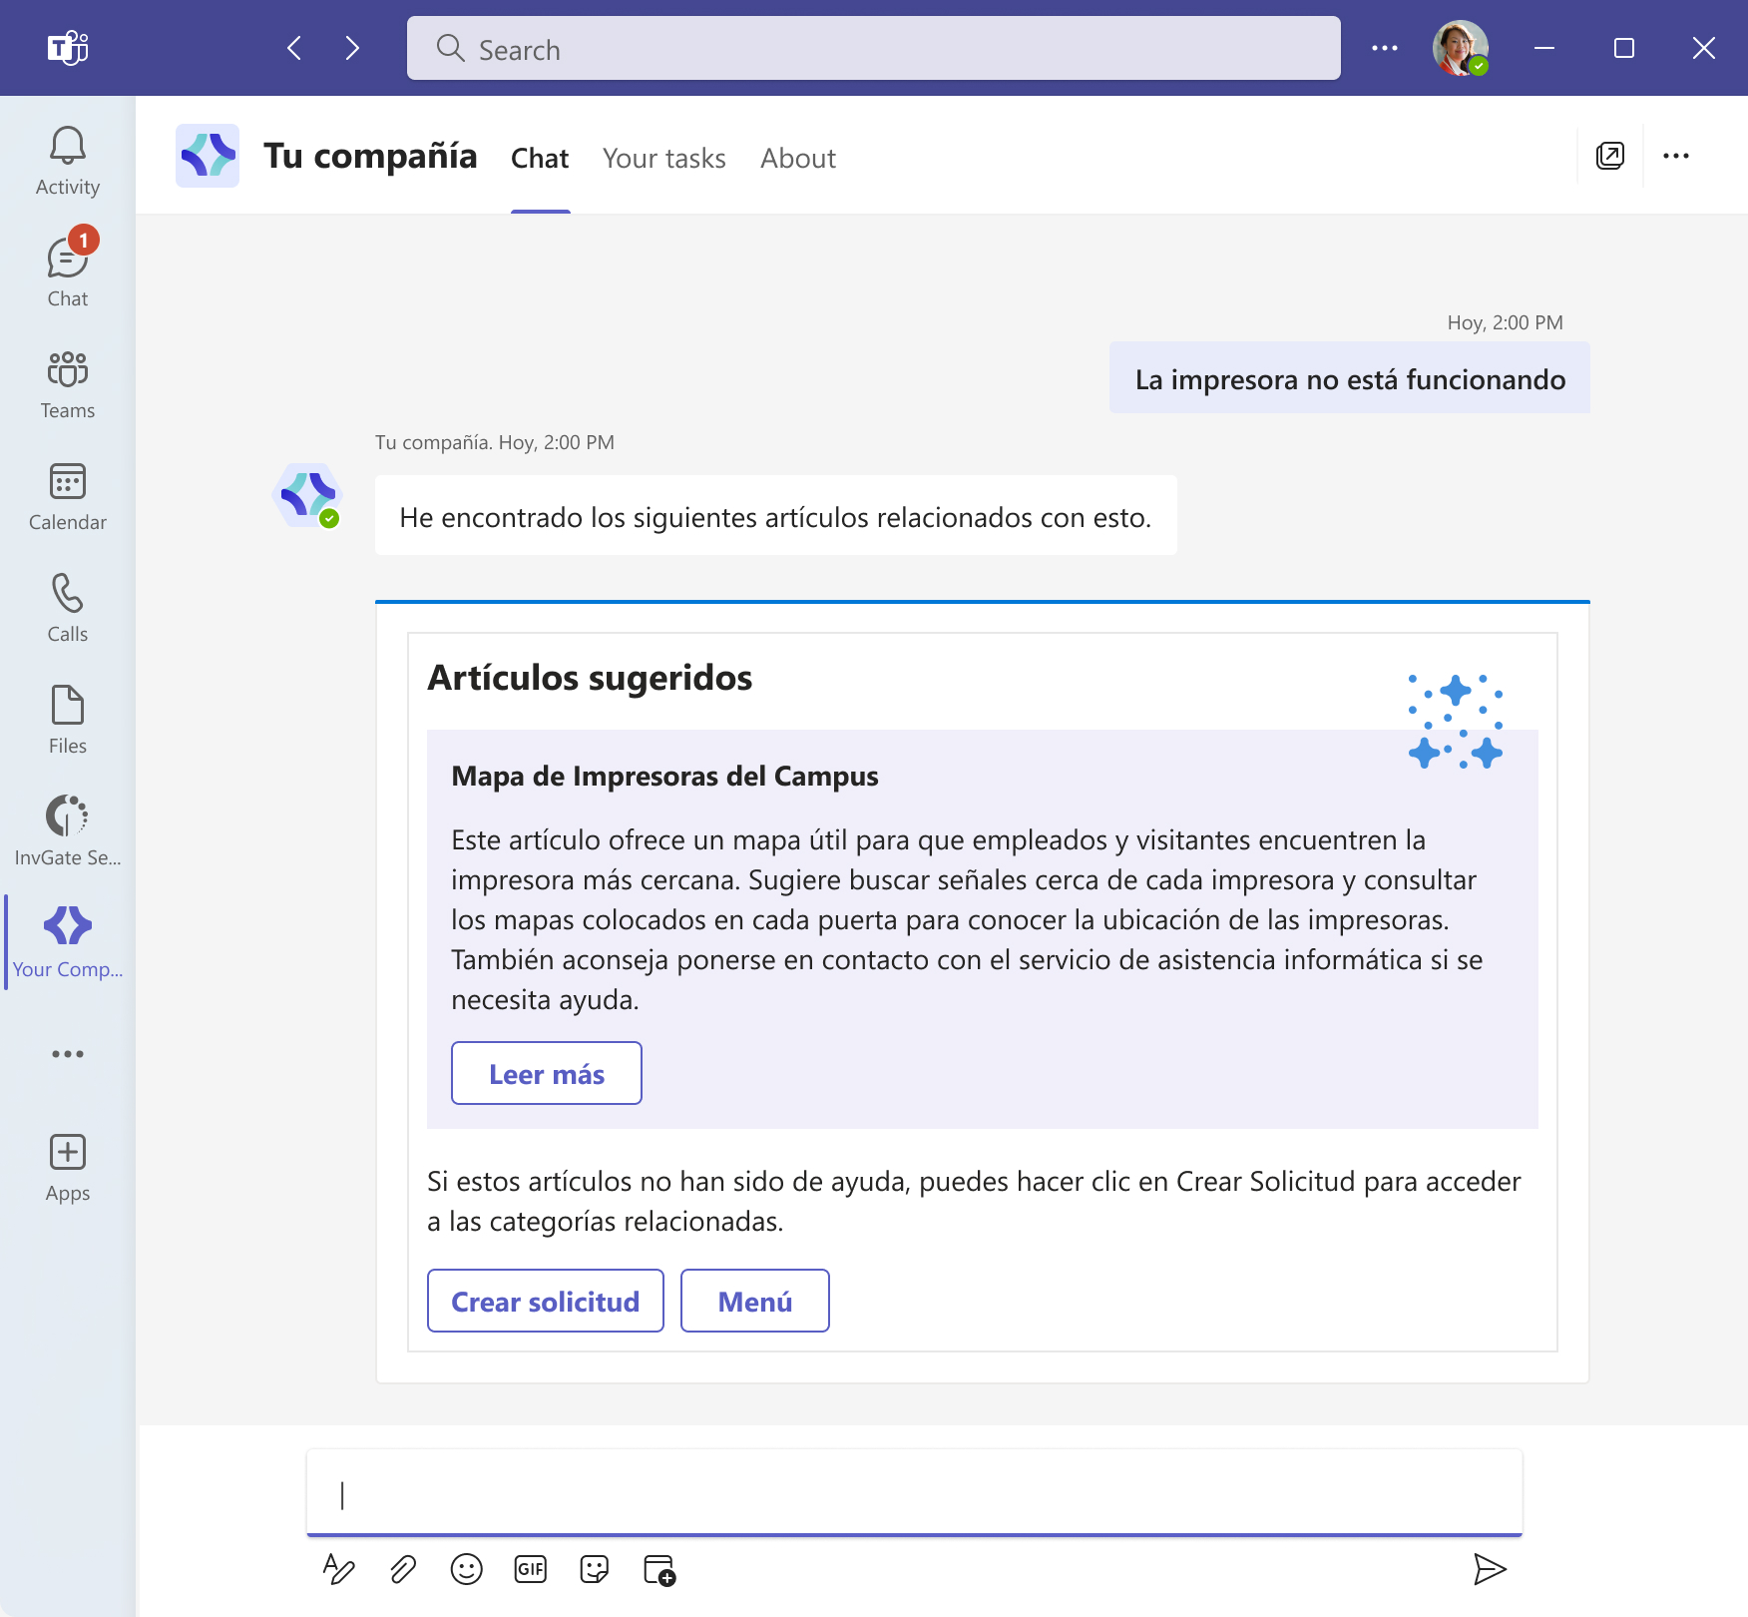Insert an emoji in the message
Image resolution: width=1748 pixels, height=1617 pixels.
click(x=467, y=1569)
